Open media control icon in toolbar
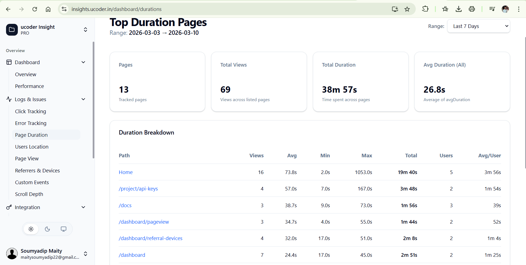526x265 pixels. point(492,9)
